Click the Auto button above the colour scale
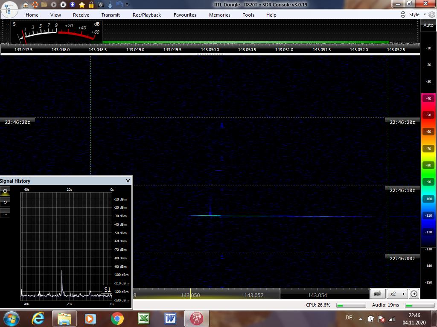437x327 pixels. 428,25
